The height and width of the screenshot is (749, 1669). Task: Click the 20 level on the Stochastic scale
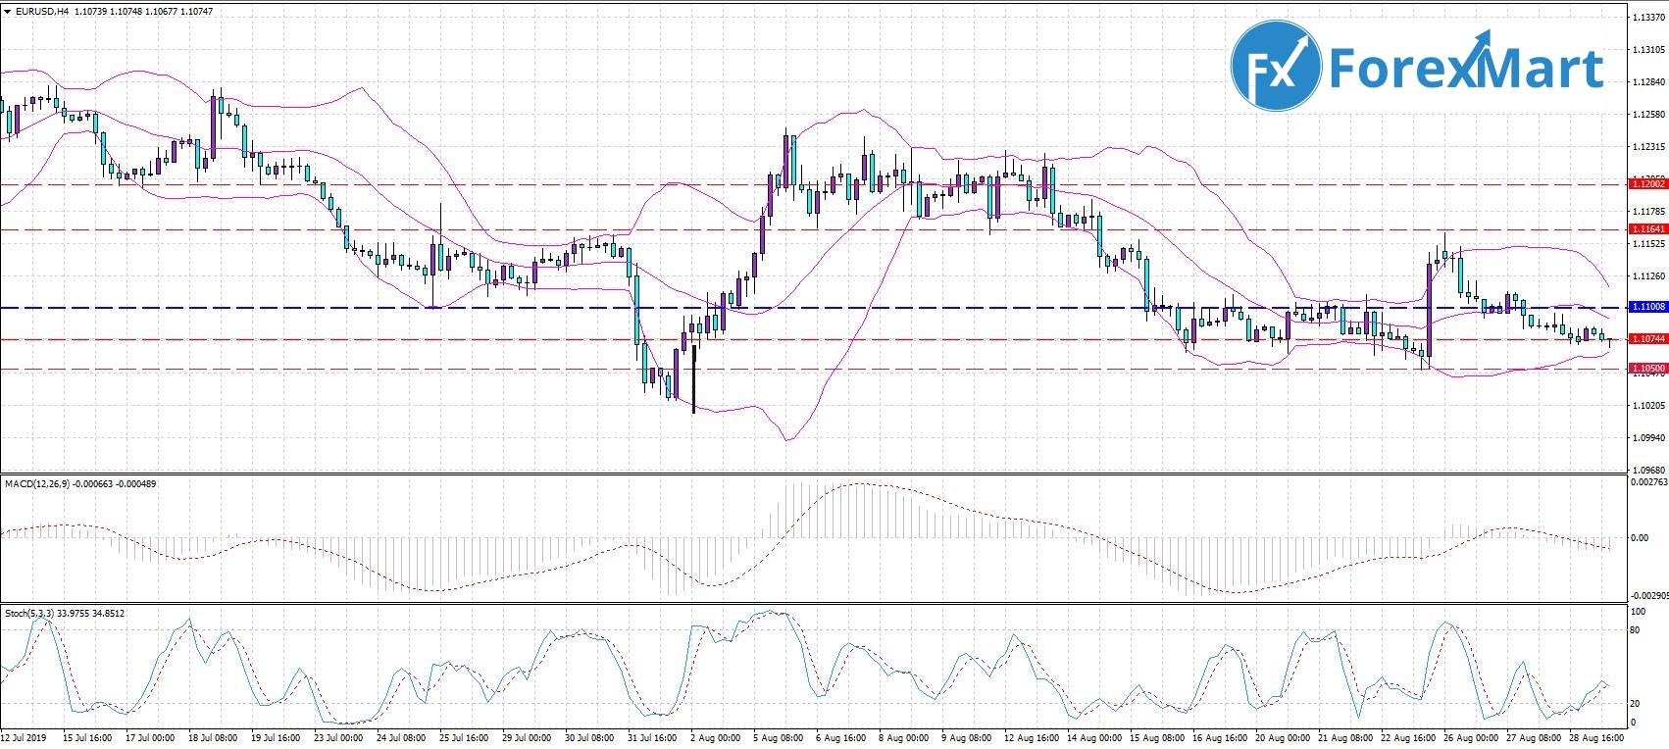(1635, 704)
